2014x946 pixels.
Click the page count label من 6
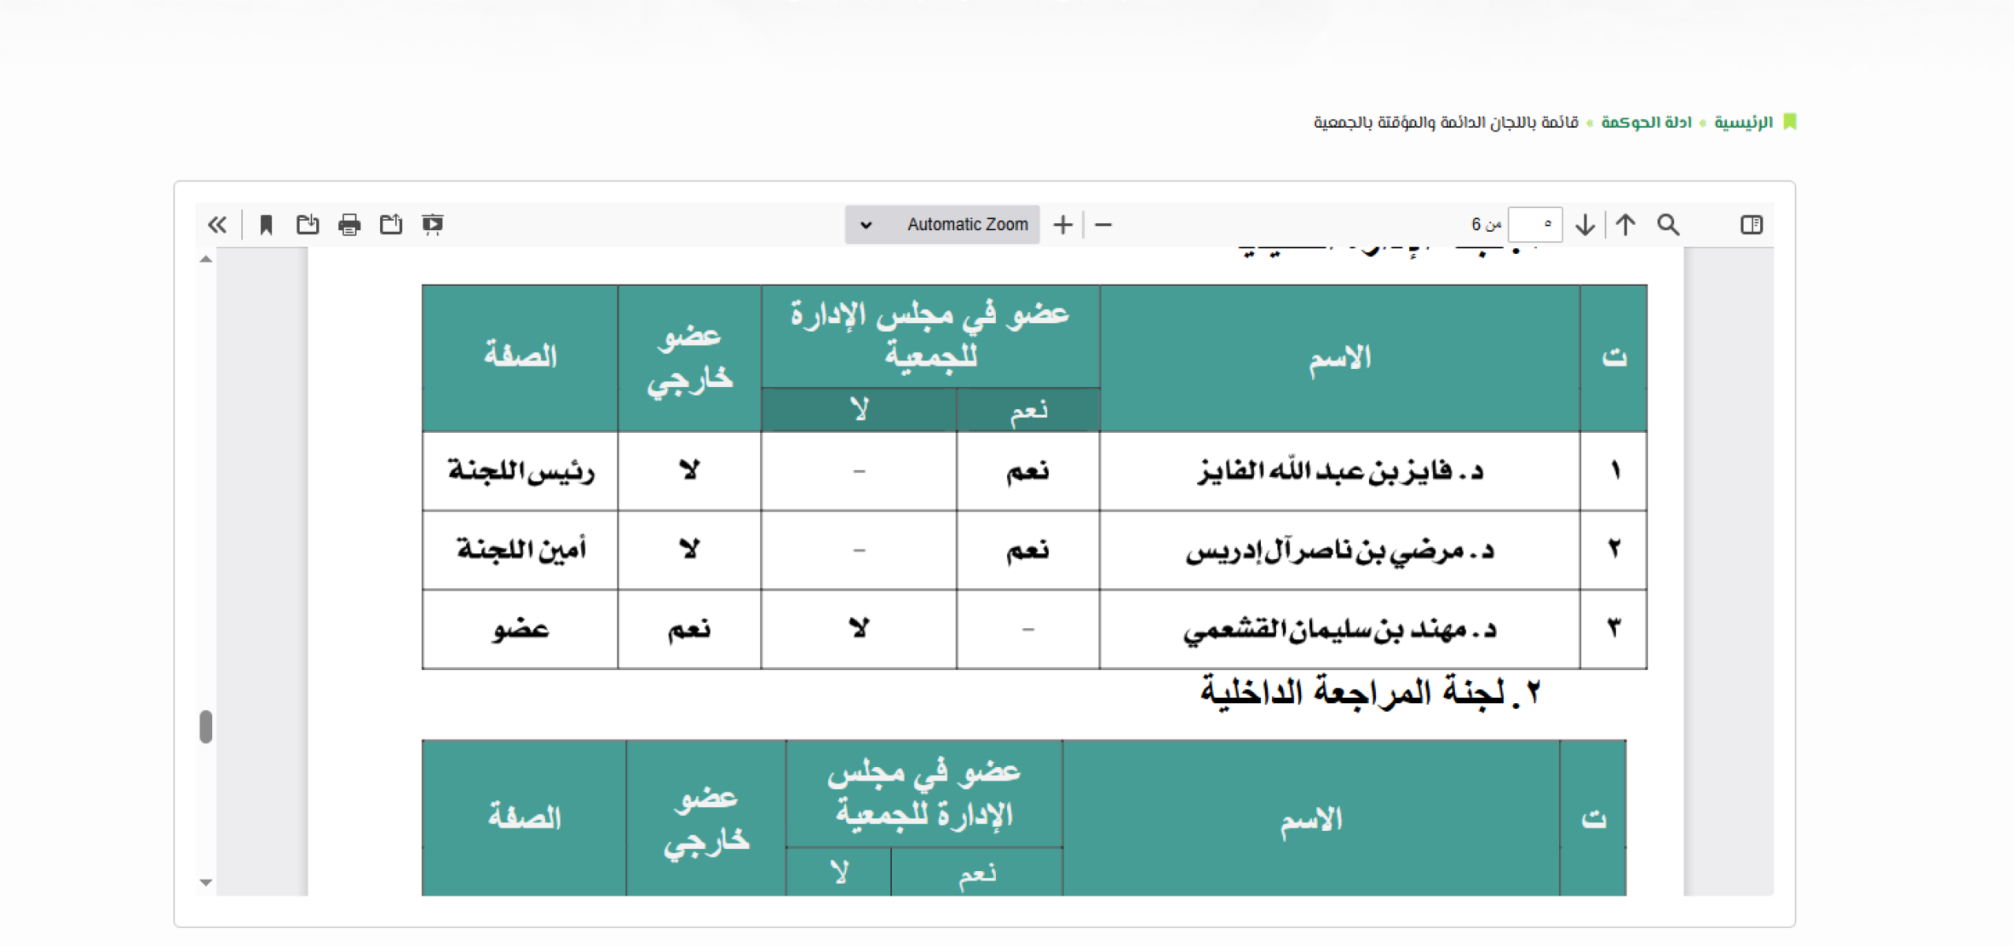1486,225
